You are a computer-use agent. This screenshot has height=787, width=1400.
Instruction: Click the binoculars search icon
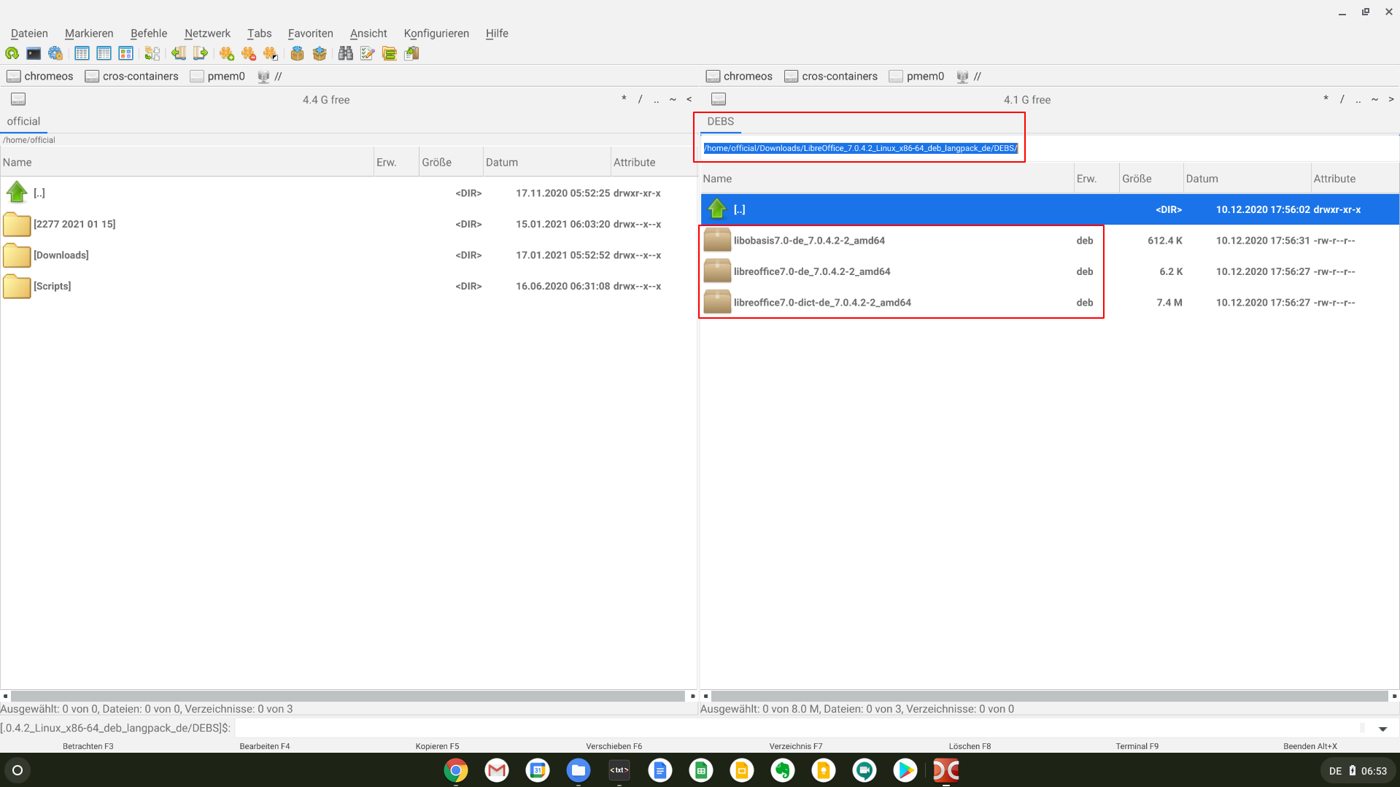[345, 53]
